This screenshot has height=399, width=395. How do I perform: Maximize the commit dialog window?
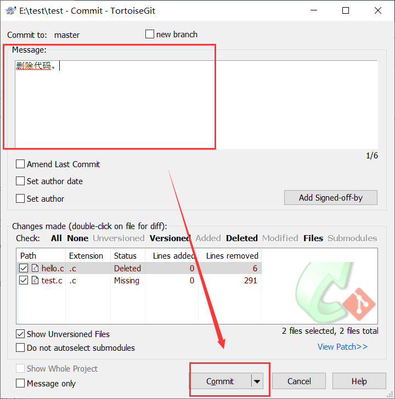point(346,10)
